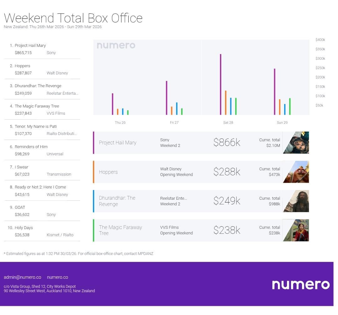
Task: Open the Project Hail Mary poster thumbnail
Action: tap(296, 142)
